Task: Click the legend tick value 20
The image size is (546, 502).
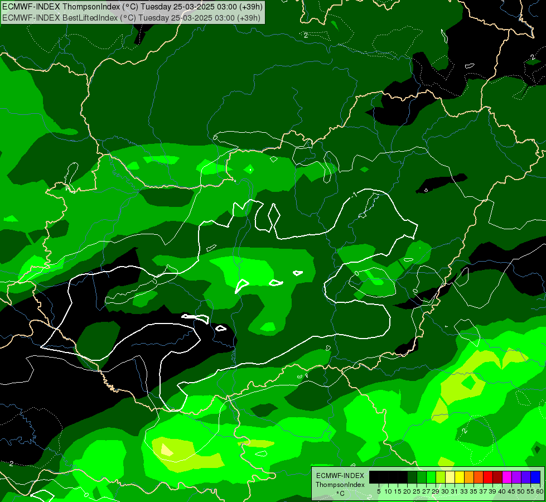Action: 407,491
